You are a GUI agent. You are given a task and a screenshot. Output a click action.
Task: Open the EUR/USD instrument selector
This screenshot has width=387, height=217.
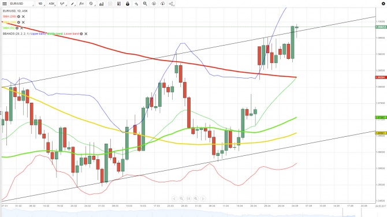point(21,3)
